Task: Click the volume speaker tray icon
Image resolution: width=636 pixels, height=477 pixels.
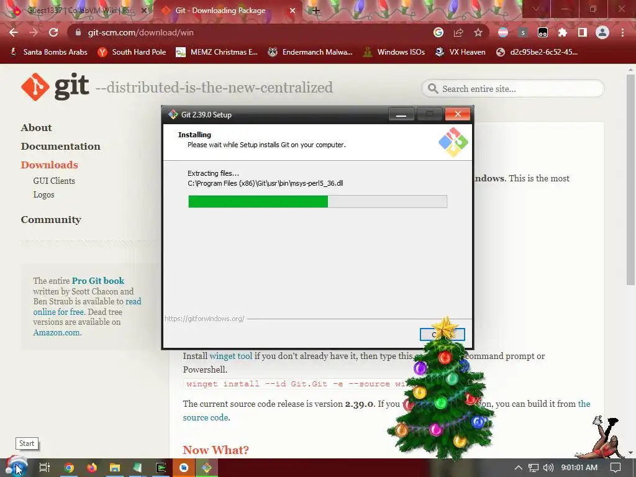Action: [548, 468]
